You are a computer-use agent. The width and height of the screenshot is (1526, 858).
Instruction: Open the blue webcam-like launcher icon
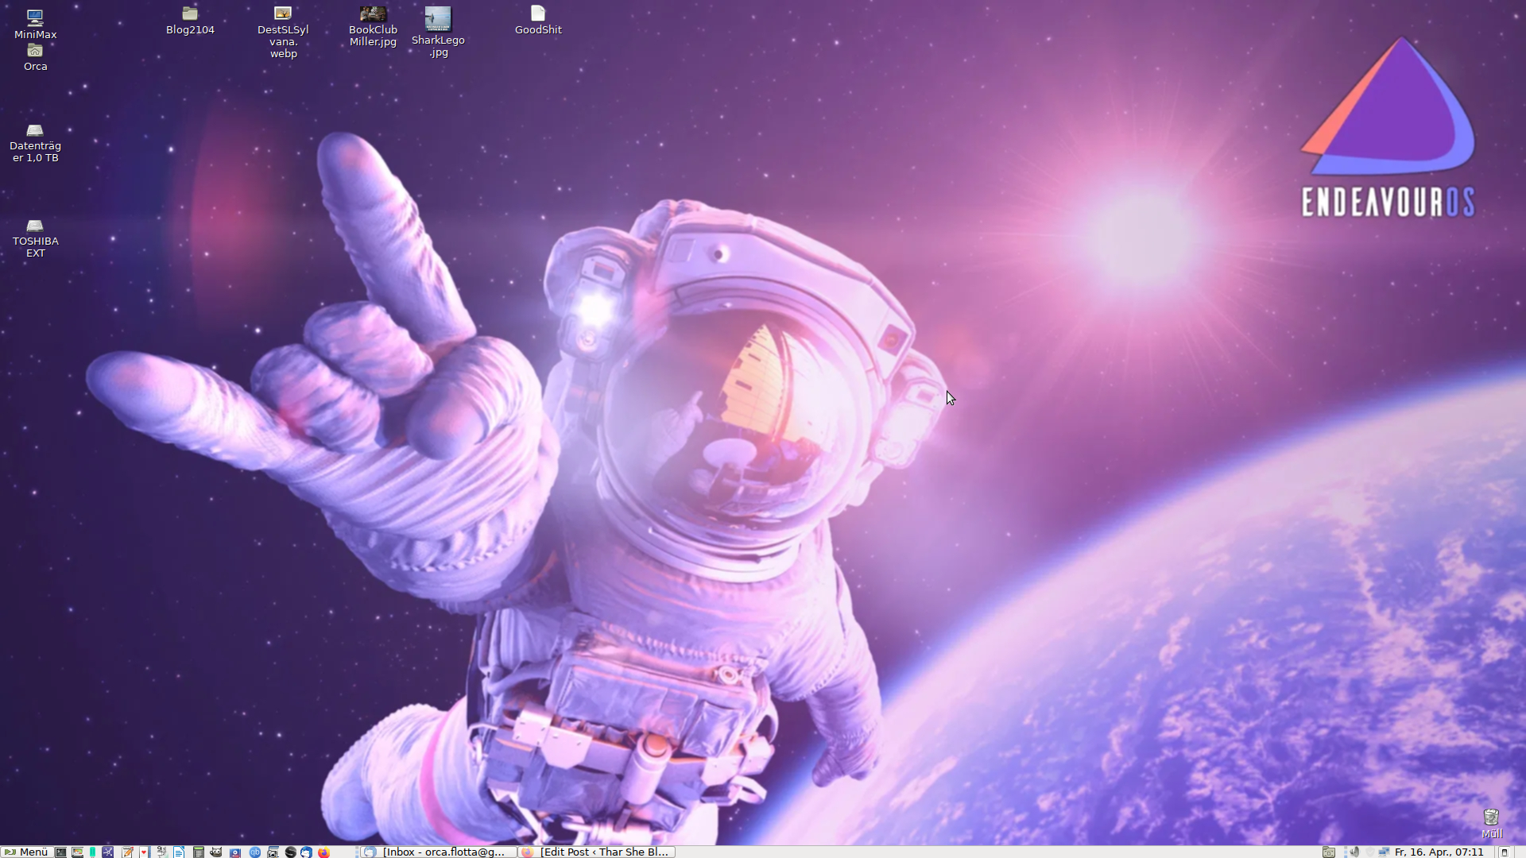pyautogui.click(x=235, y=852)
